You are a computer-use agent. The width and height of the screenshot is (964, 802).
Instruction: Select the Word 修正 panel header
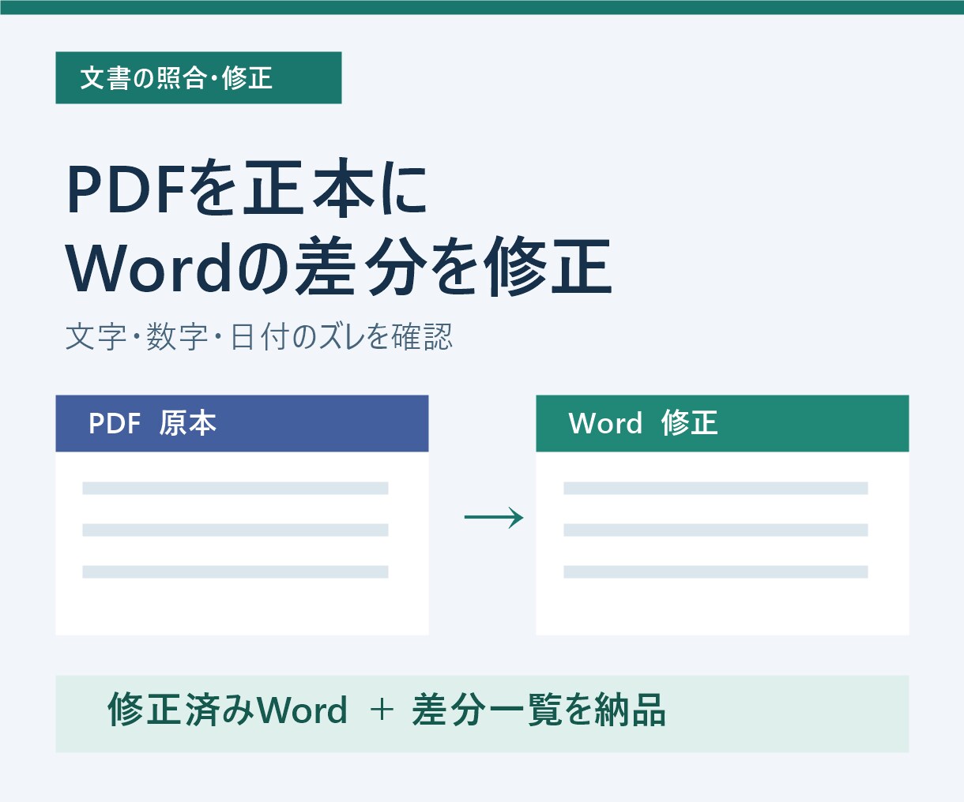pos(722,423)
